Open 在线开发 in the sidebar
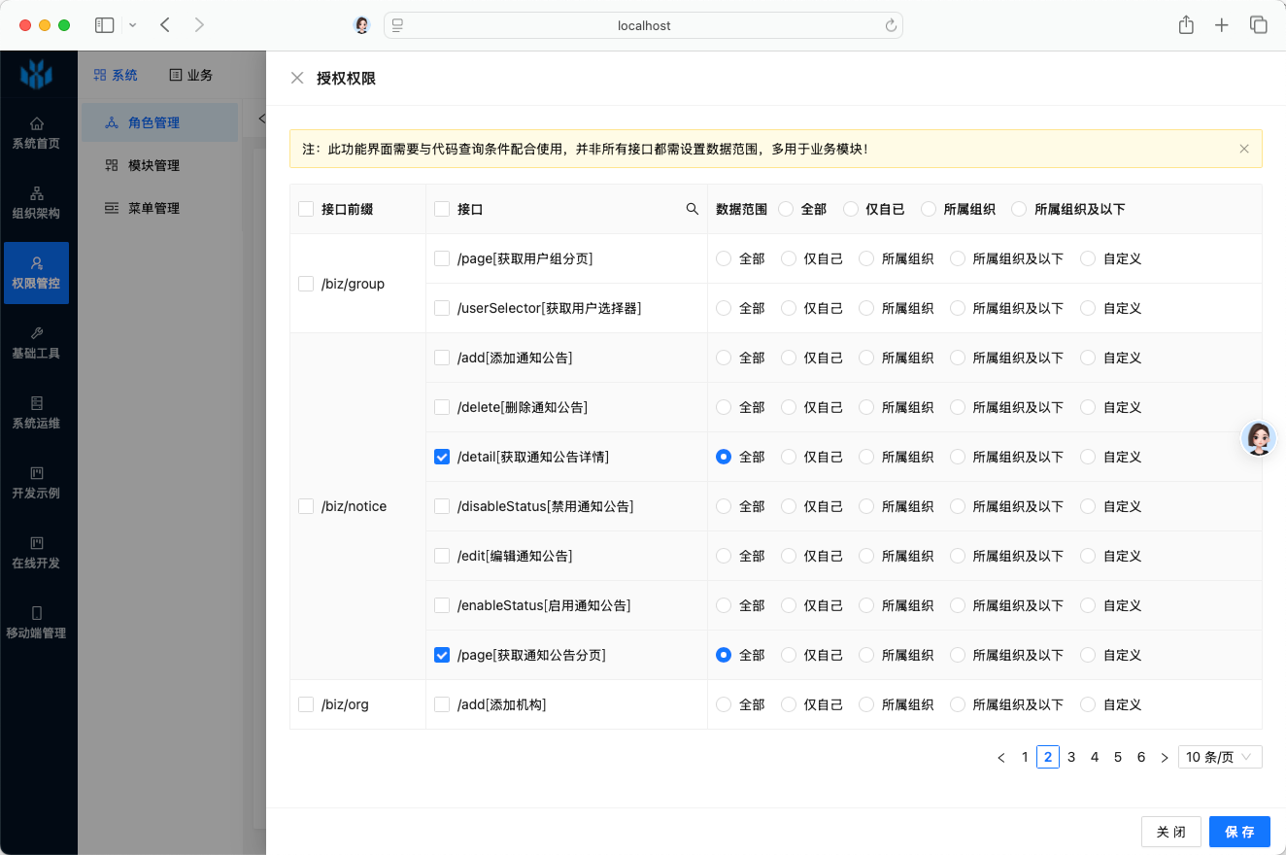The image size is (1286, 855). pos(36,553)
